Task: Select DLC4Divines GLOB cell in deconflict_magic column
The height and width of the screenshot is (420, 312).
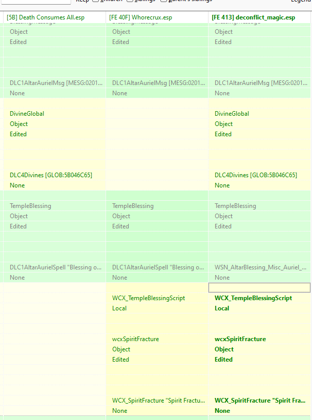Action: point(256,175)
